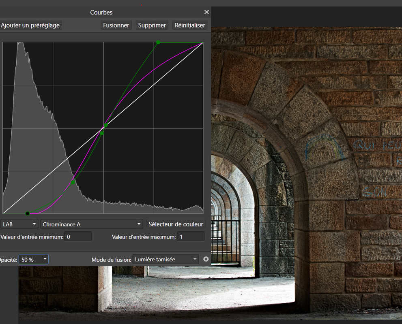The image size is (402, 324).
Task: Click the Courbes panel title
Action: click(101, 12)
